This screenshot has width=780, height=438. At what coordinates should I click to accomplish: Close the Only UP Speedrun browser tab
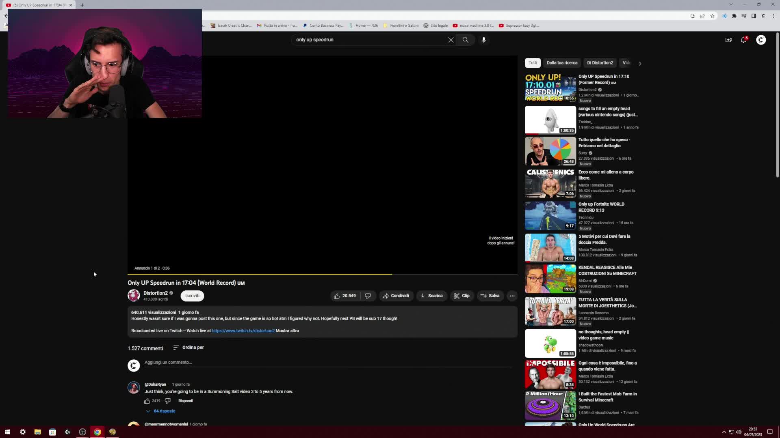point(70,5)
